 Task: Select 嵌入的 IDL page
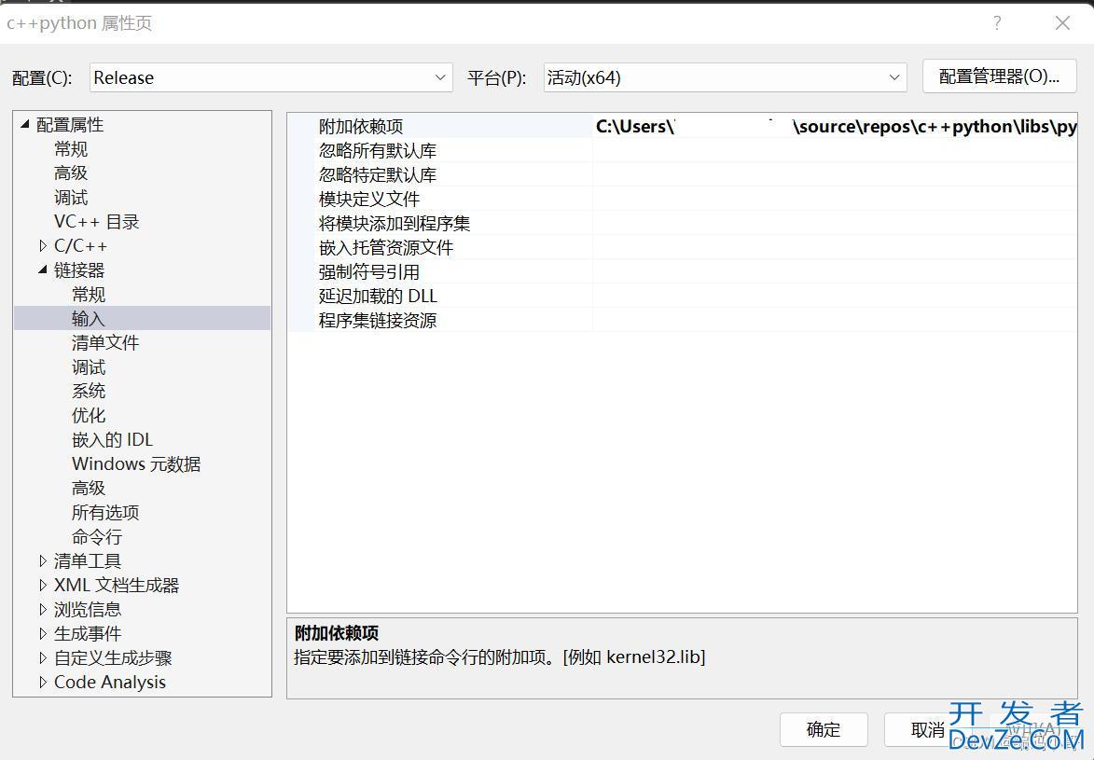[112, 439]
